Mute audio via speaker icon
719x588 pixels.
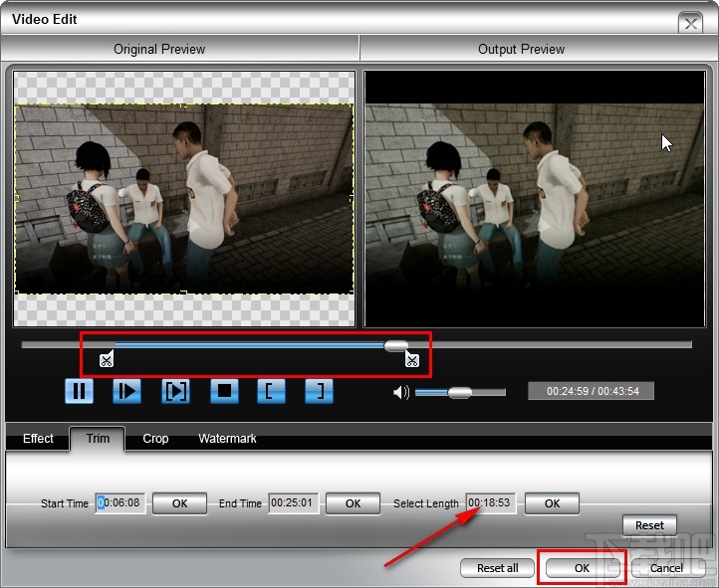pyautogui.click(x=401, y=392)
